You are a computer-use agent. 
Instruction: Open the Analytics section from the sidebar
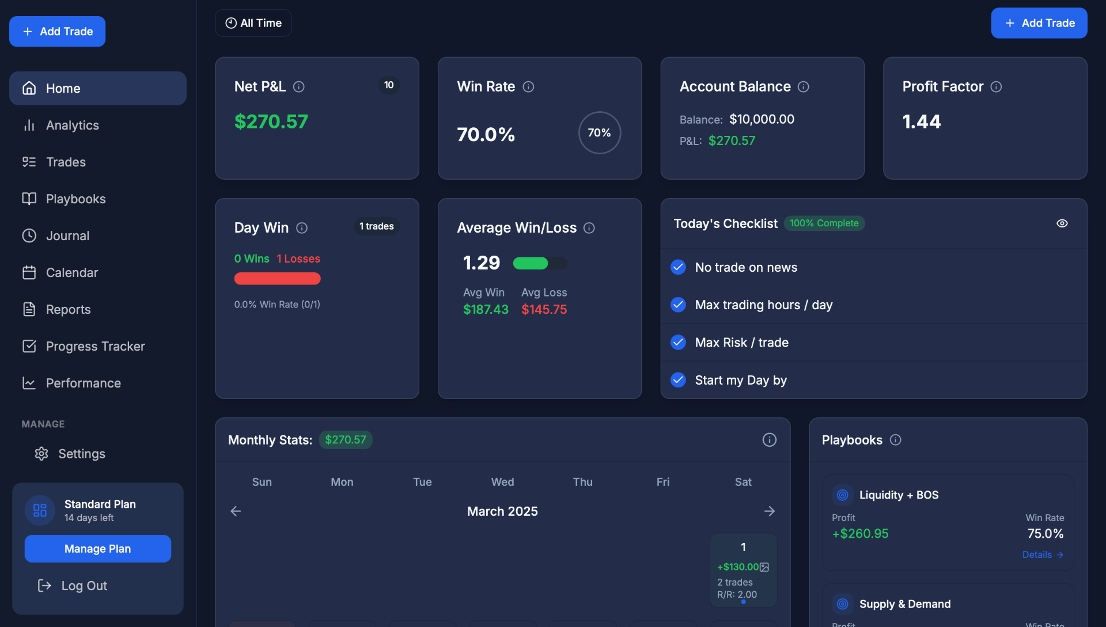tap(72, 125)
